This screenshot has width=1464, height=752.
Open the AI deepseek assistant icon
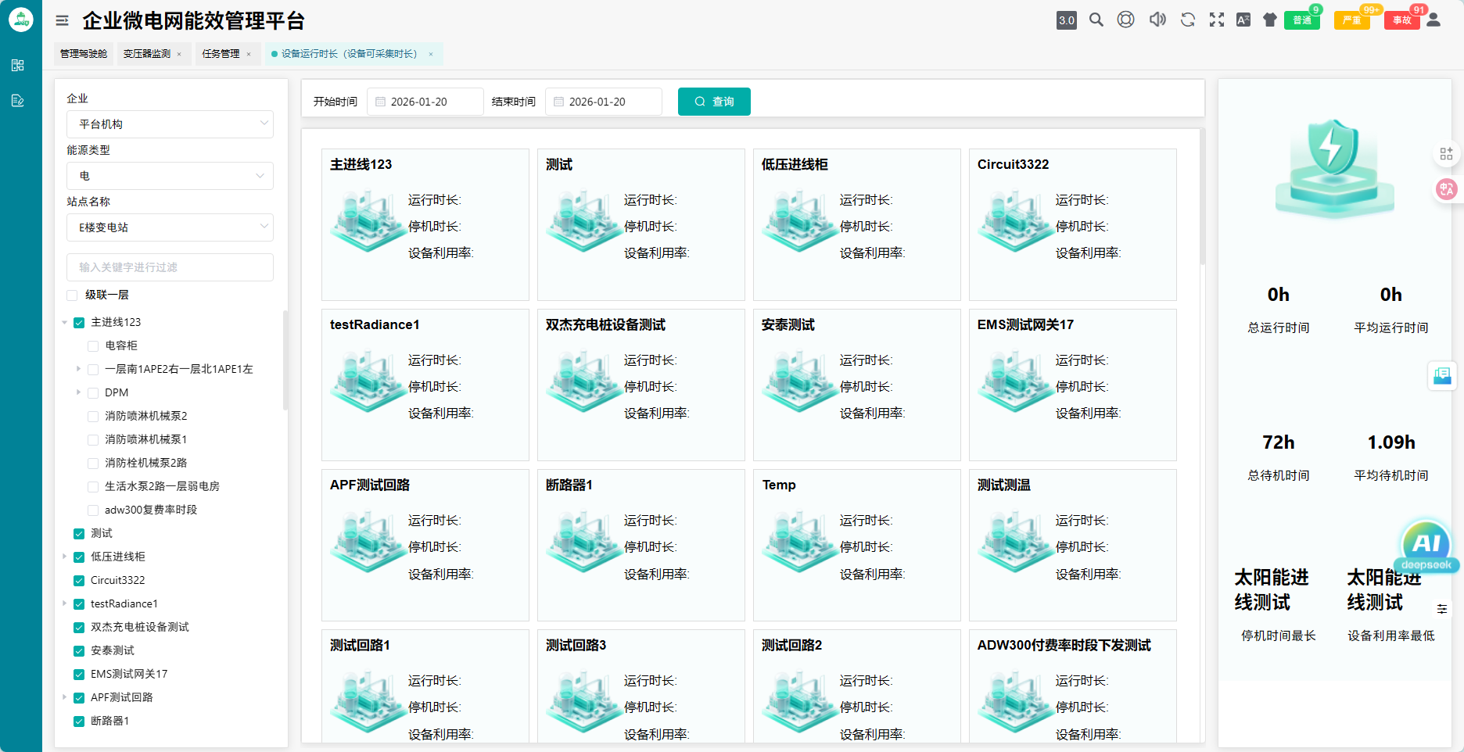pyautogui.click(x=1426, y=546)
